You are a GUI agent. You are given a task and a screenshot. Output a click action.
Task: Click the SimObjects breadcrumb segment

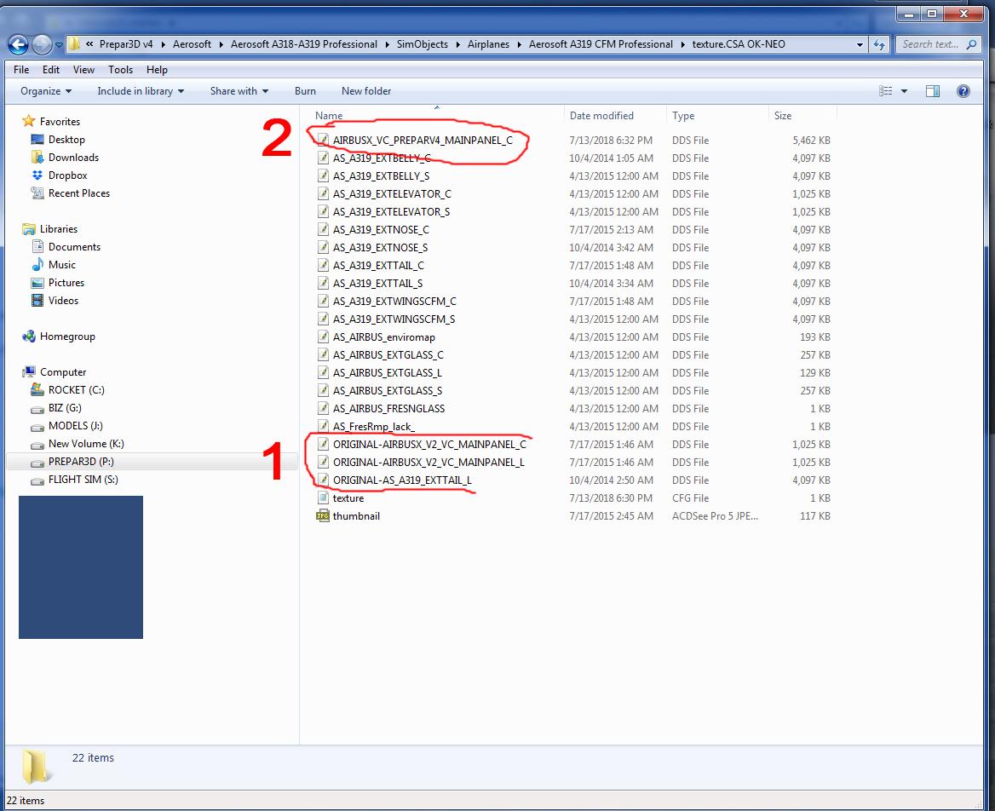coord(422,44)
